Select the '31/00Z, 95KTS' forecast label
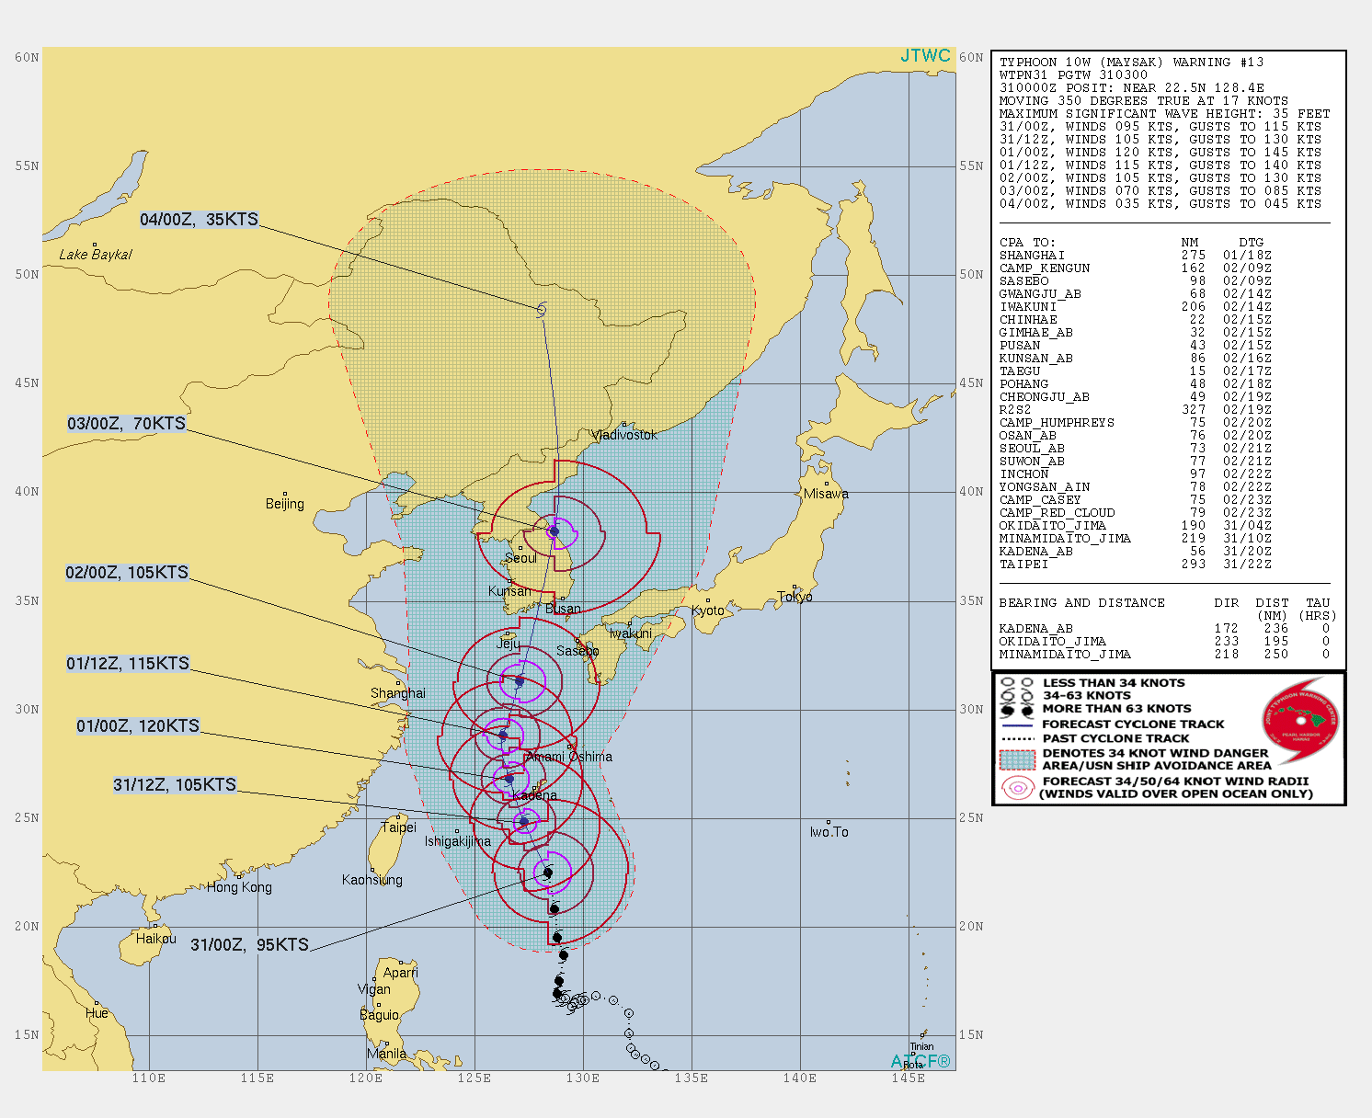 250,945
